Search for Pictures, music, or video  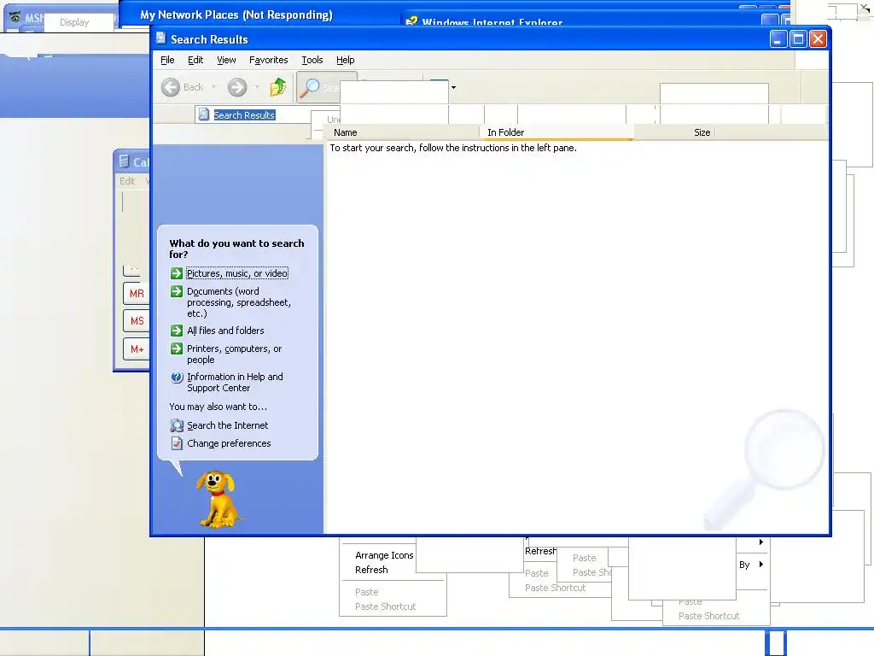[x=237, y=273]
